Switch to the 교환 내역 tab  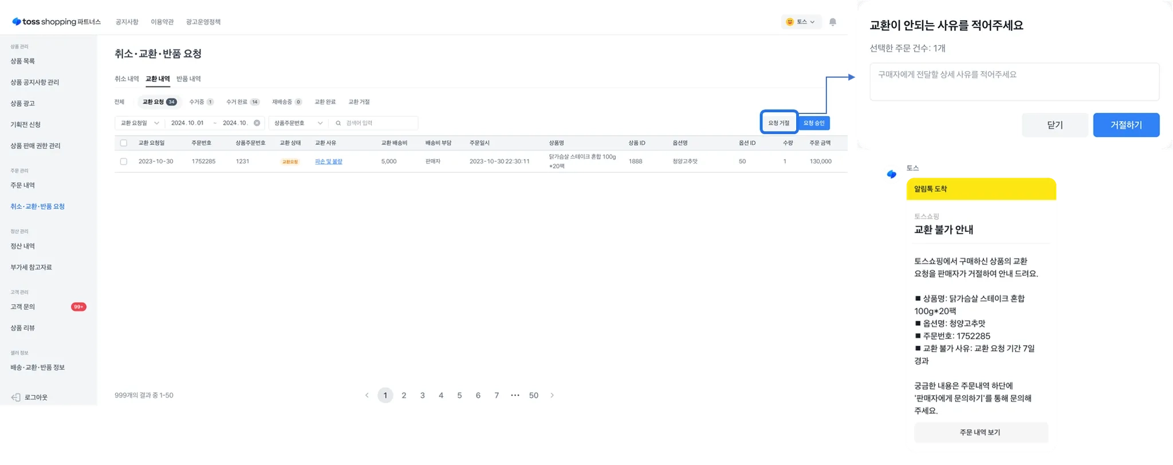(158, 79)
